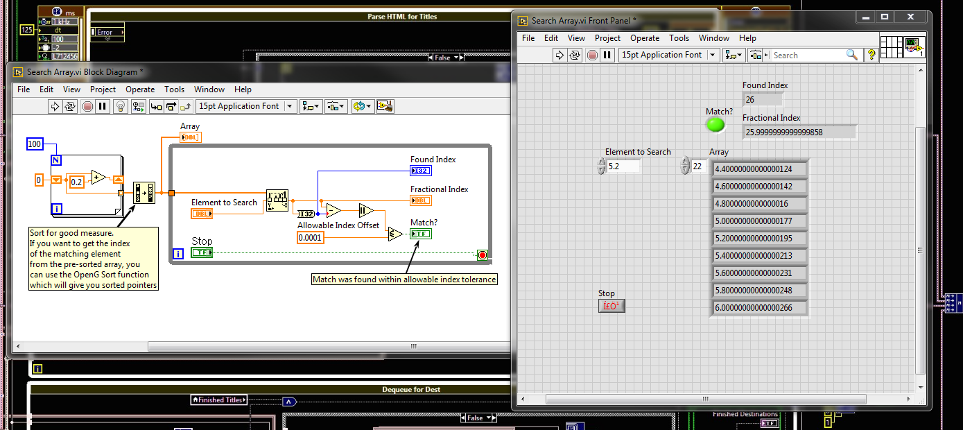
Task: Click Fractional Index indicator value
Action: (x=800, y=132)
